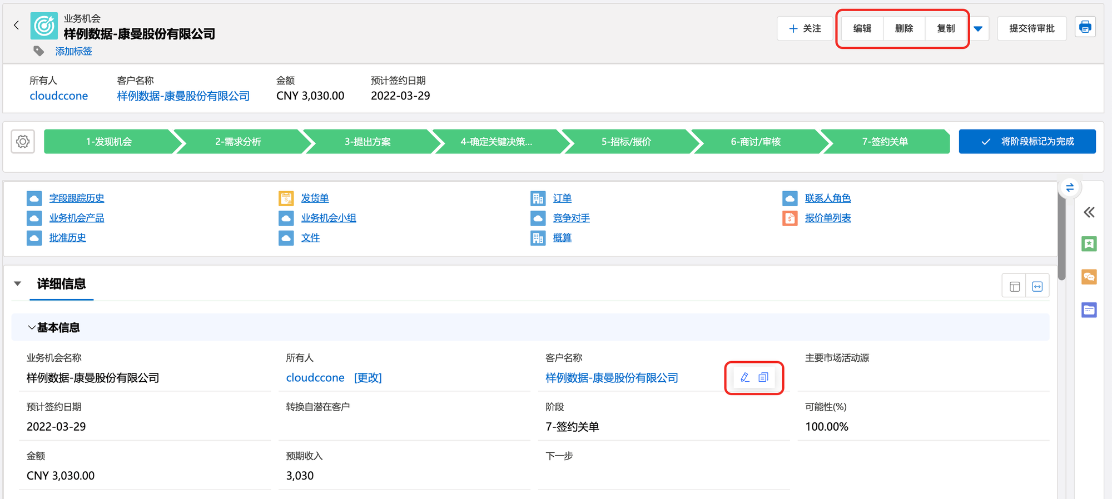
Task: Select the 详细信息 tab
Action: 61,284
